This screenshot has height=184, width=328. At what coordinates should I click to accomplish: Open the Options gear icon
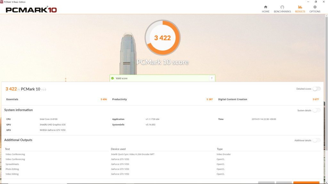pos(315,7)
